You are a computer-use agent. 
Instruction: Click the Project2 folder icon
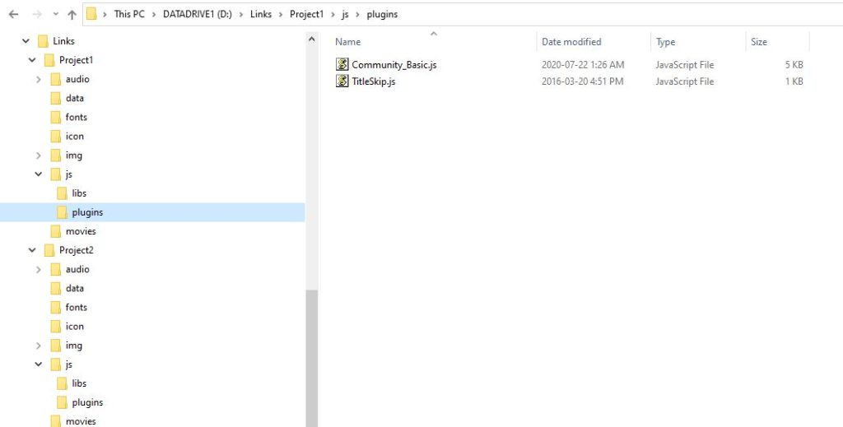[49, 250]
